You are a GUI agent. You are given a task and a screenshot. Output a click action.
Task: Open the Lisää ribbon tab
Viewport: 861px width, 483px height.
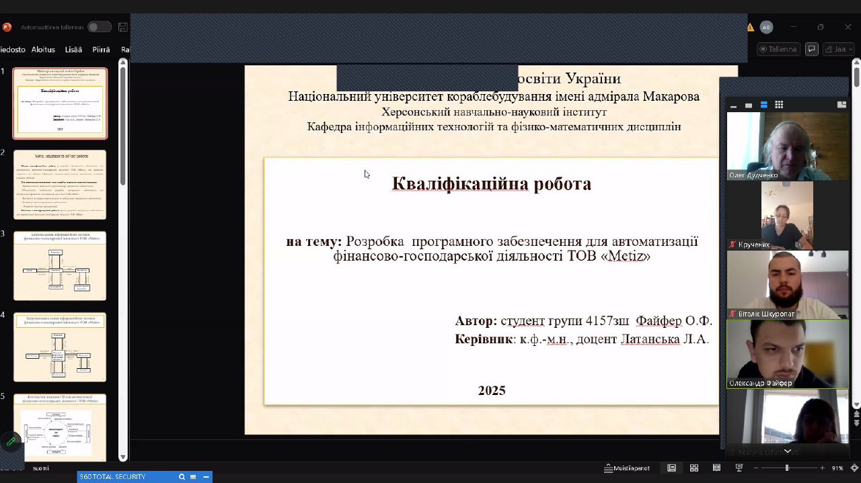[73, 50]
